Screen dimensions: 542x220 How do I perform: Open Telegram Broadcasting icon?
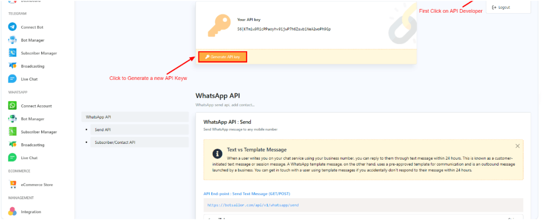tap(13, 66)
